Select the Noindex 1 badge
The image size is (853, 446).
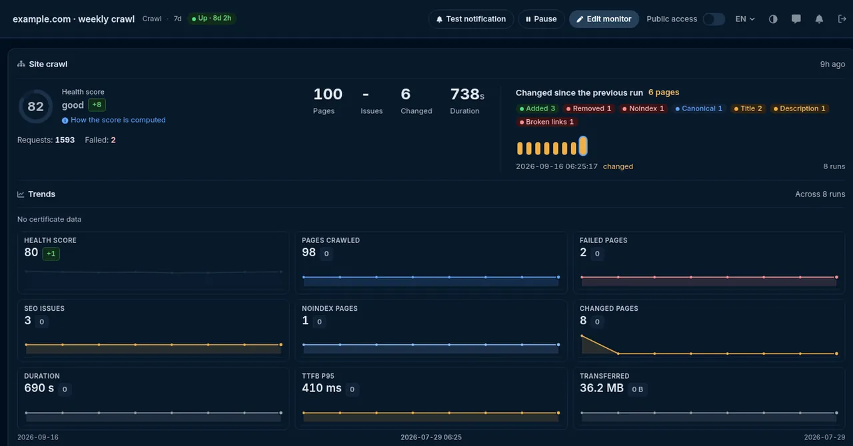click(643, 109)
